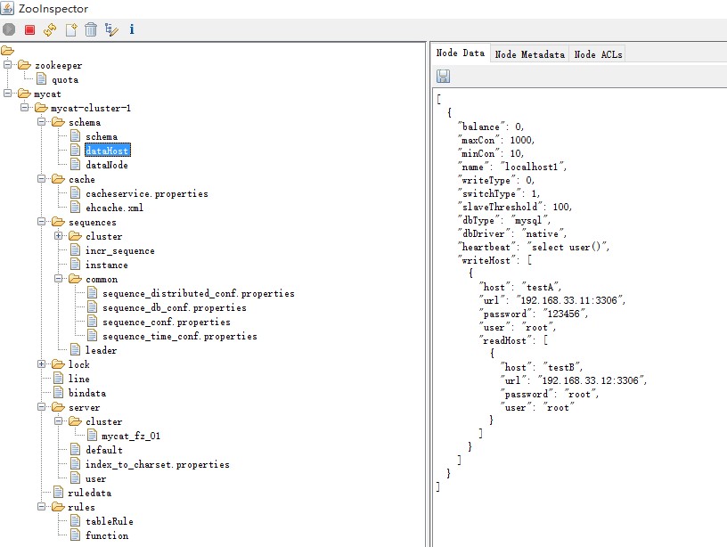Viewport: 727px width, 547px height.
Task: Open the Node ACLs tab
Action: point(598,54)
